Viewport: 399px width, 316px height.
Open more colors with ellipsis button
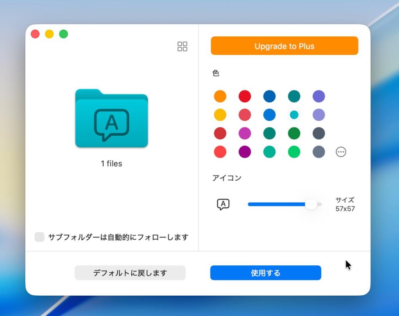coord(341,152)
